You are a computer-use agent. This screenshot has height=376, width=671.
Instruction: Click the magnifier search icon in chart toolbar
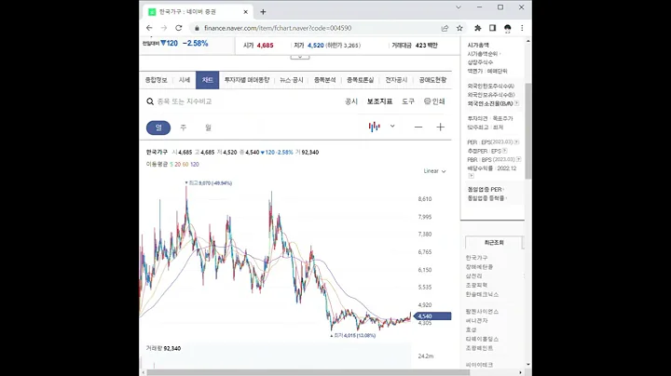tap(150, 101)
